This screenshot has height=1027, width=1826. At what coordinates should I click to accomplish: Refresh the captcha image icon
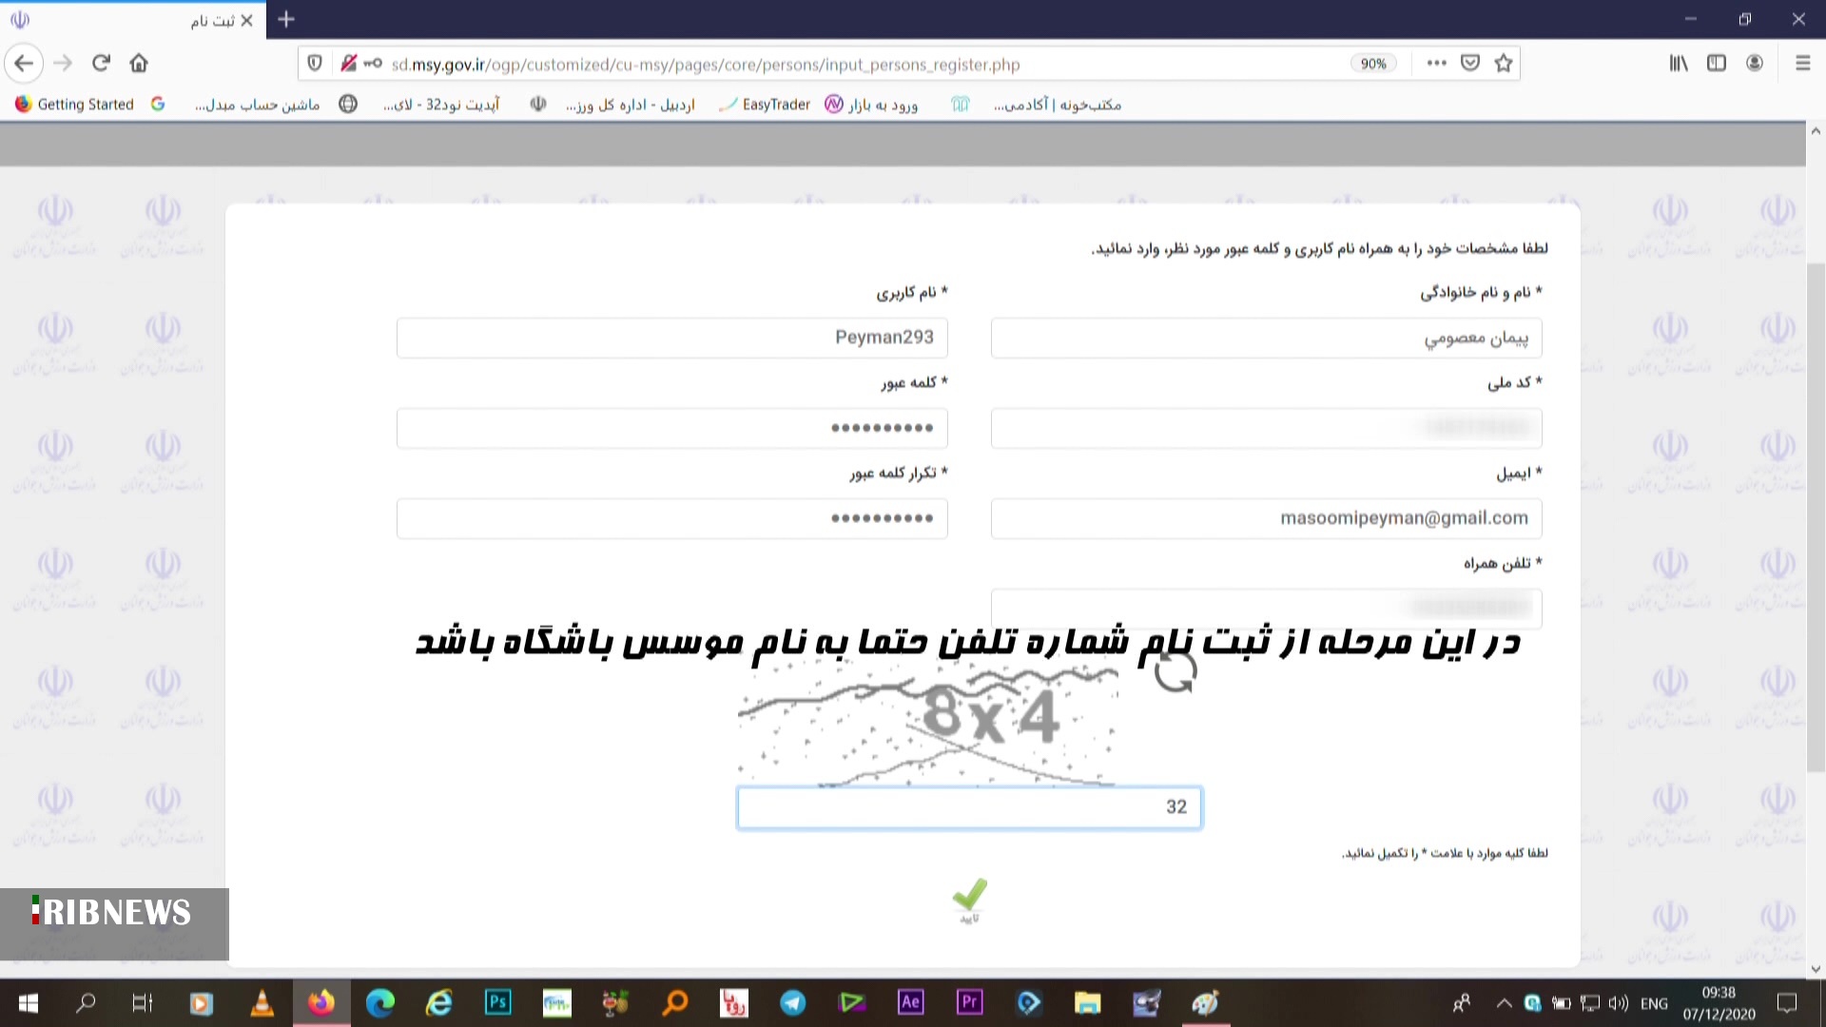tap(1174, 673)
